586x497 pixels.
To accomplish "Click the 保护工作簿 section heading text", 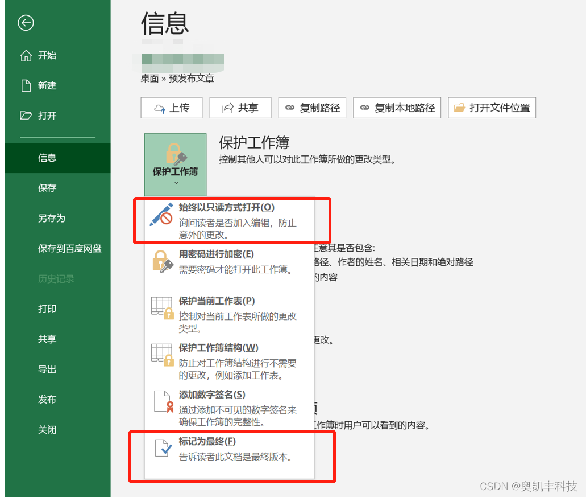I will tap(254, 142).
